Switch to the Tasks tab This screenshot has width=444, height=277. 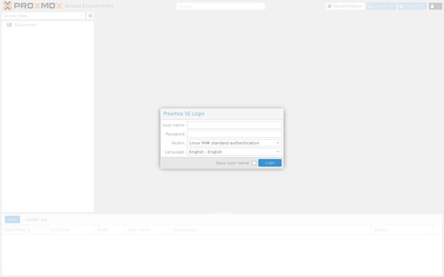pyautogui.click(x=12, y=219)
